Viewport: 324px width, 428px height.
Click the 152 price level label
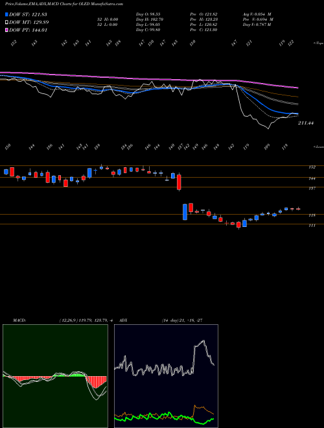[312, 167]
